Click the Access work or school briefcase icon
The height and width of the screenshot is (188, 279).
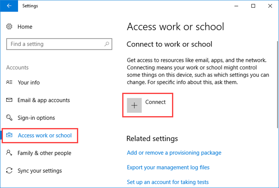[9, 135]
